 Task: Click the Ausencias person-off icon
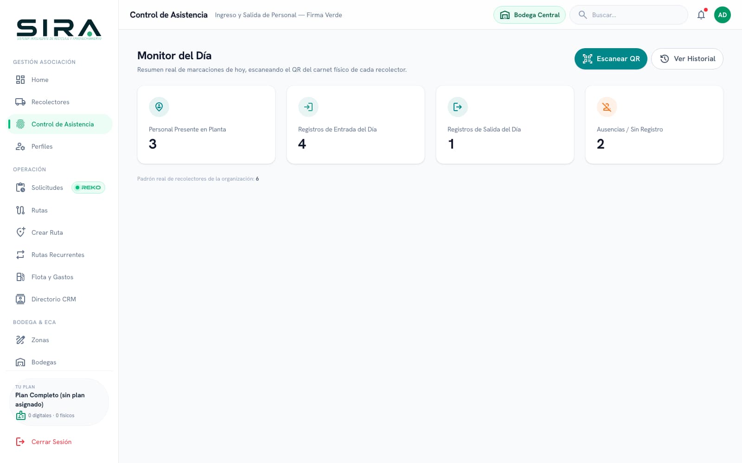[x=607, y=107]
